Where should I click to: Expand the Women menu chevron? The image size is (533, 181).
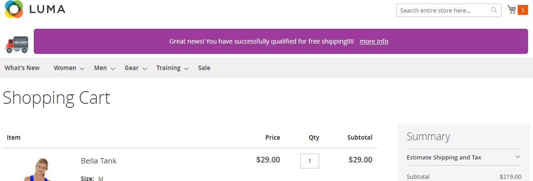pos(82,69)
